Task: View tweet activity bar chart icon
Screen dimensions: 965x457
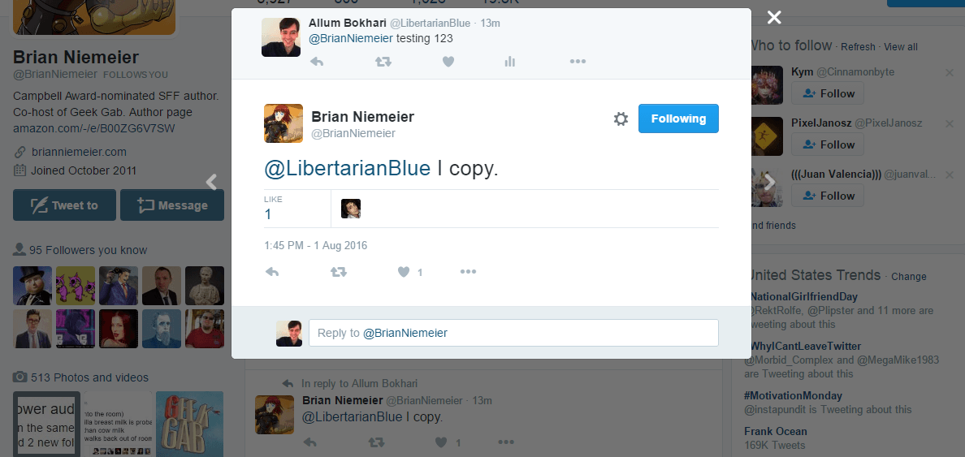Action: tap(509, 62)
